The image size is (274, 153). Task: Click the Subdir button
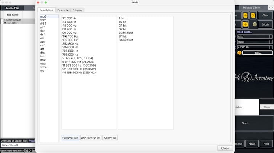tap(265, 24)
